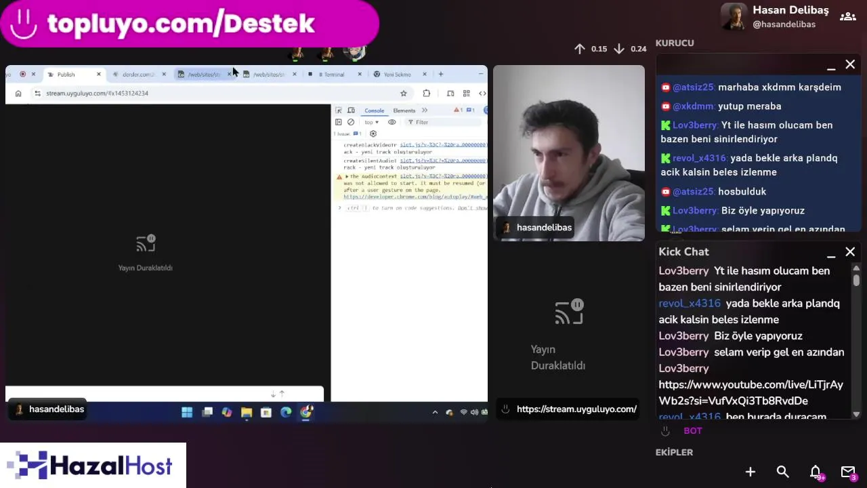Open console settings gear icon
Viewport: 867px width, 488px height.
373,134
